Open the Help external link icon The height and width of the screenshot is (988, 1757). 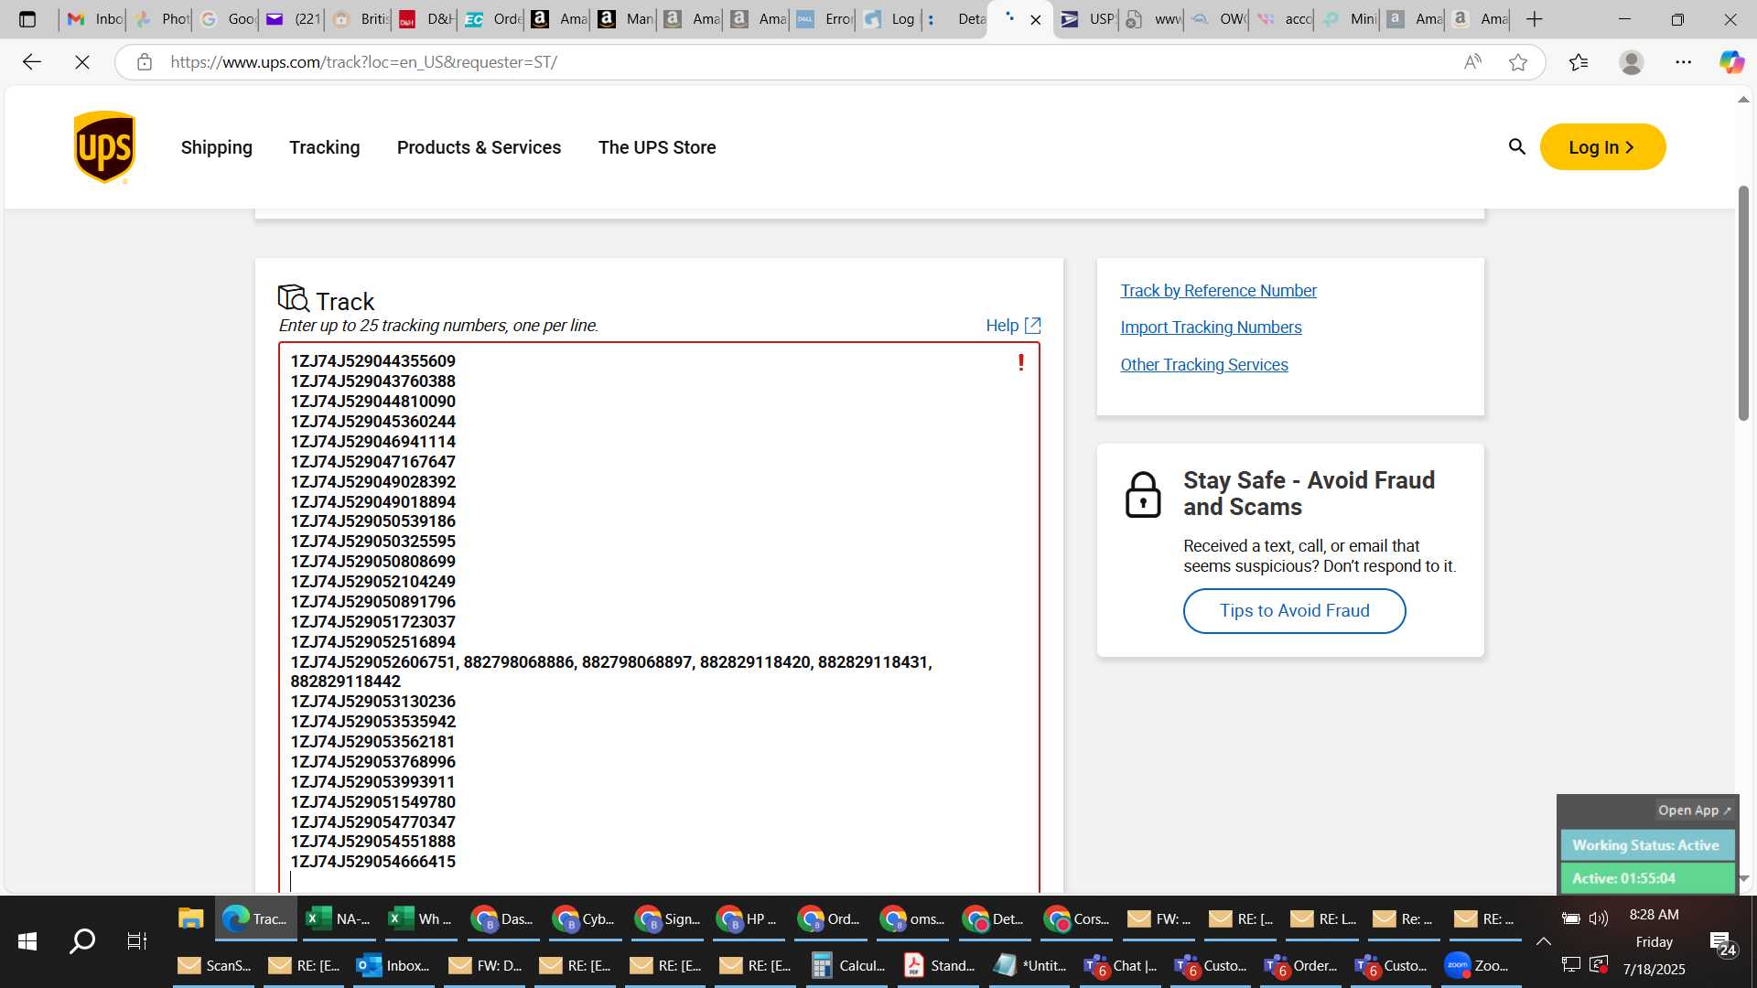(x=1032, y=326)
